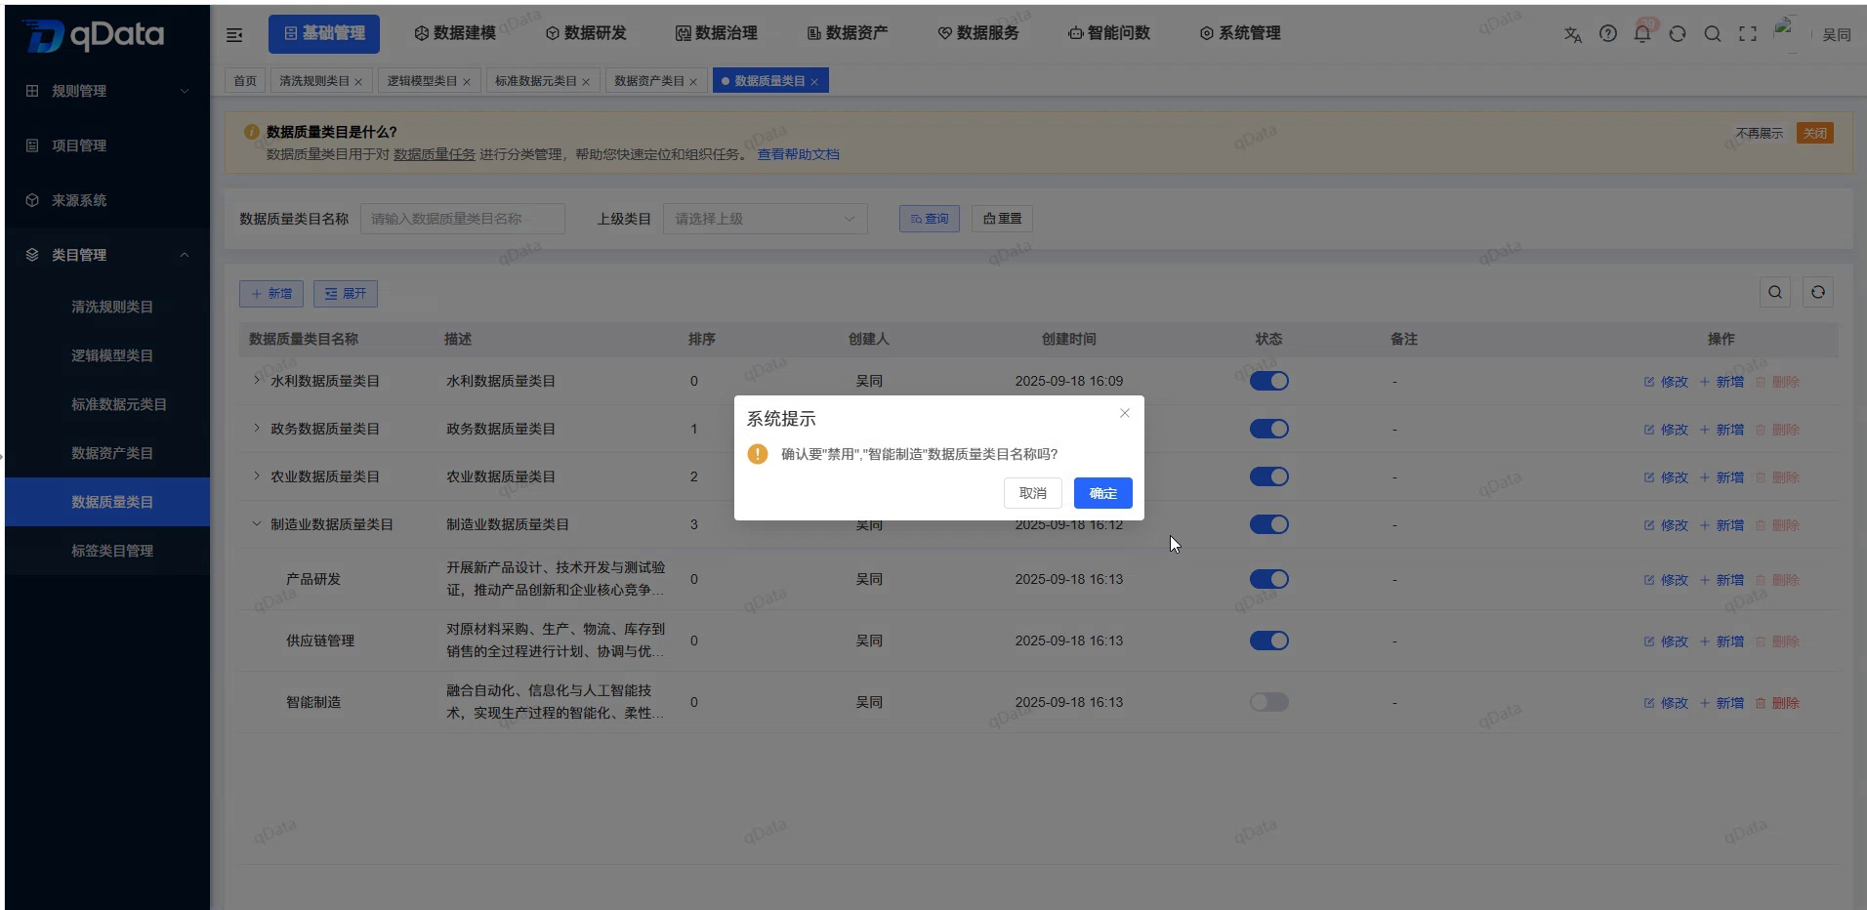Focus the 数据质量类目名称 input field
The width and height of the screenshot is (1867, 910).
pos(463,219)
